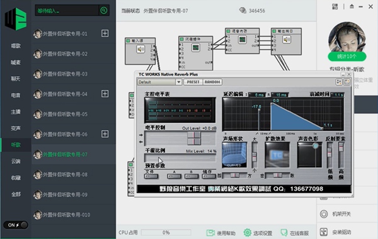
Task: Click the avatar on 外置伴侣听歌专用-02 row
Action: 38,53
